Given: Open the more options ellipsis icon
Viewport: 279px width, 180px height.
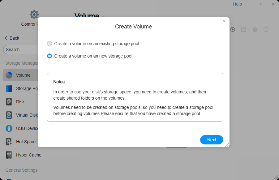Looking at the screenshot, I should [x=266, y=29].
